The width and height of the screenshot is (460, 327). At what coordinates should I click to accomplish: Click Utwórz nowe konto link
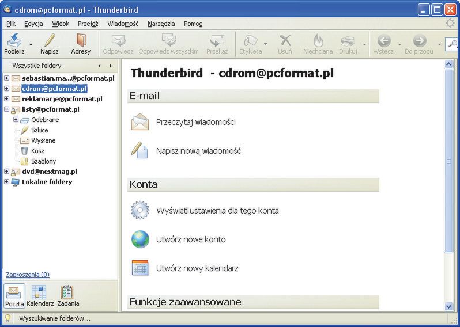tap(191, 239)
